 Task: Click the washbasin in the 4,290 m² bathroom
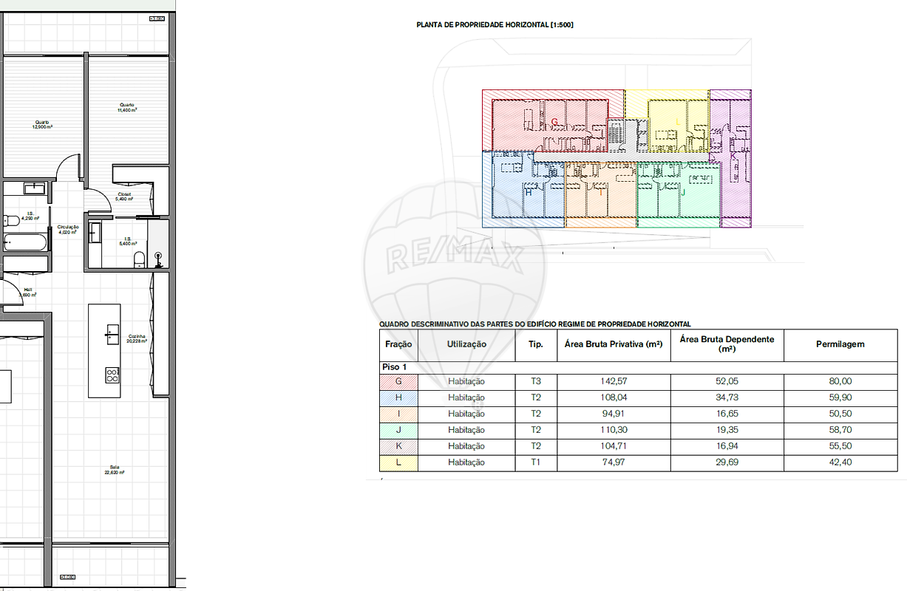34,188
